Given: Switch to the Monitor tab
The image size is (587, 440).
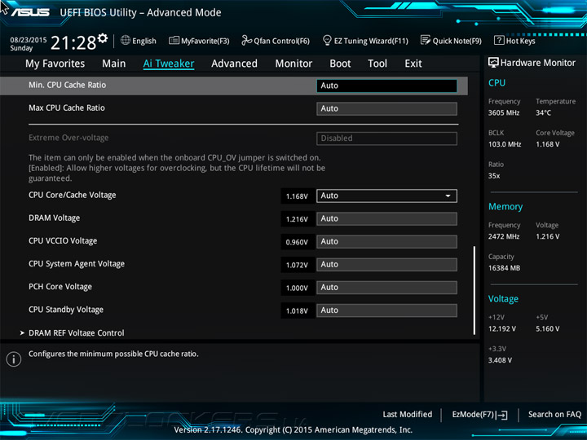Looking at the screenshot, I should tap(293, 64).
